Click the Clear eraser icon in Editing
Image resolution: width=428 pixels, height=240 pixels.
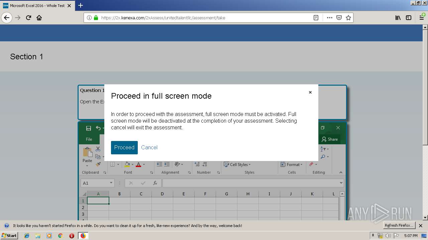point(311,164)
